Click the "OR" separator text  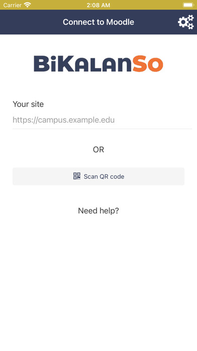[x=98, y=150]
